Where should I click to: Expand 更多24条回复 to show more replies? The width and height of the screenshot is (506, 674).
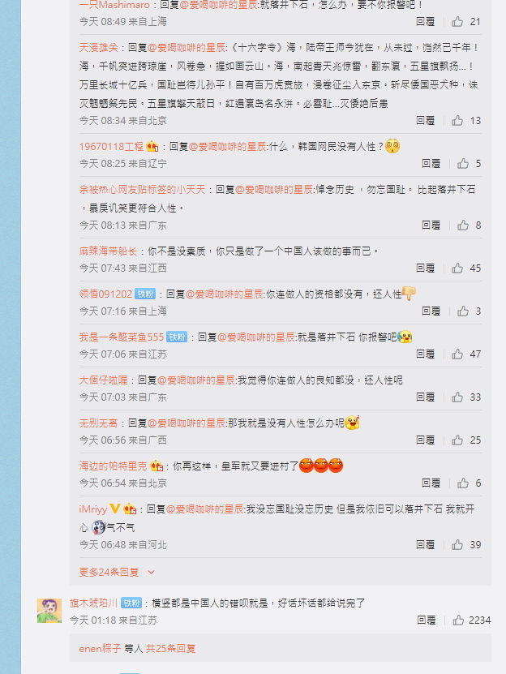[109, 572]
